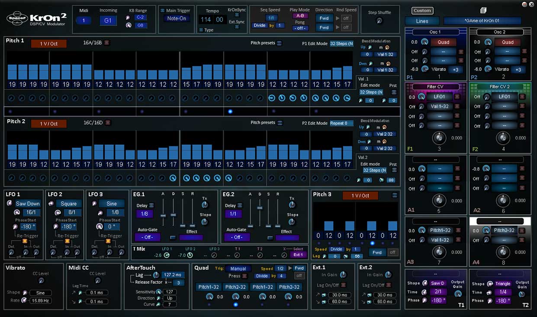Click the Ext.1 In Gain knob
Screen dimensions: 537x317
click(x=343, y=275)
